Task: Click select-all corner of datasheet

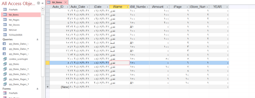Action: [47, 7]
